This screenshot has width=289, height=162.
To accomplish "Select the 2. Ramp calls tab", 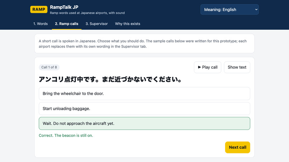I will (x=67, y=24).
